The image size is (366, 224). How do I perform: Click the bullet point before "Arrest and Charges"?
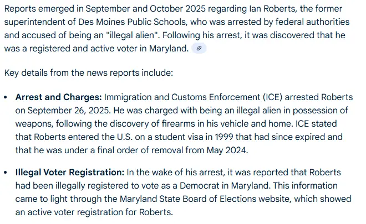[x=6, y=97]
